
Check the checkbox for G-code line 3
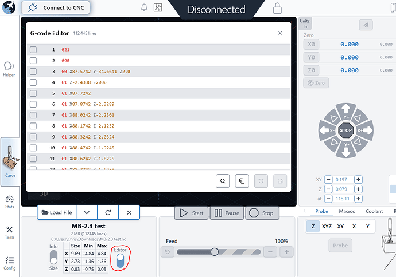33,72
